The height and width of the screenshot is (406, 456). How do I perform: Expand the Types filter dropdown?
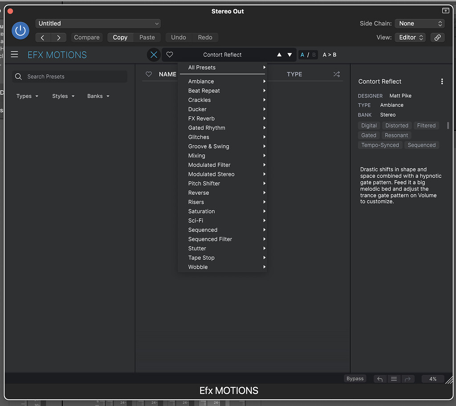coord(27,96)
